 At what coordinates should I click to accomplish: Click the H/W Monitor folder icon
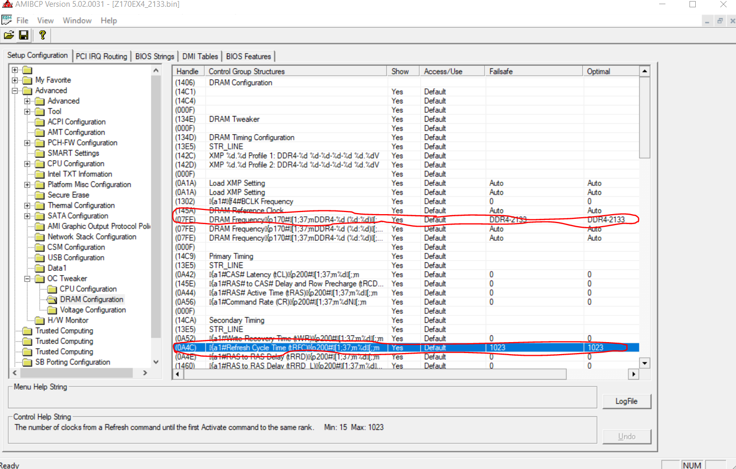click(40, 321)
